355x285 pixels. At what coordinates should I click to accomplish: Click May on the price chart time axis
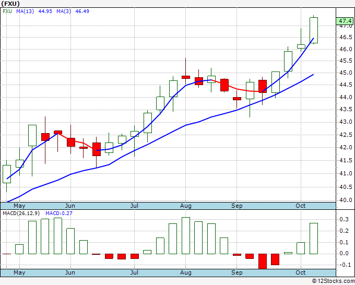[x=19, y=206]
